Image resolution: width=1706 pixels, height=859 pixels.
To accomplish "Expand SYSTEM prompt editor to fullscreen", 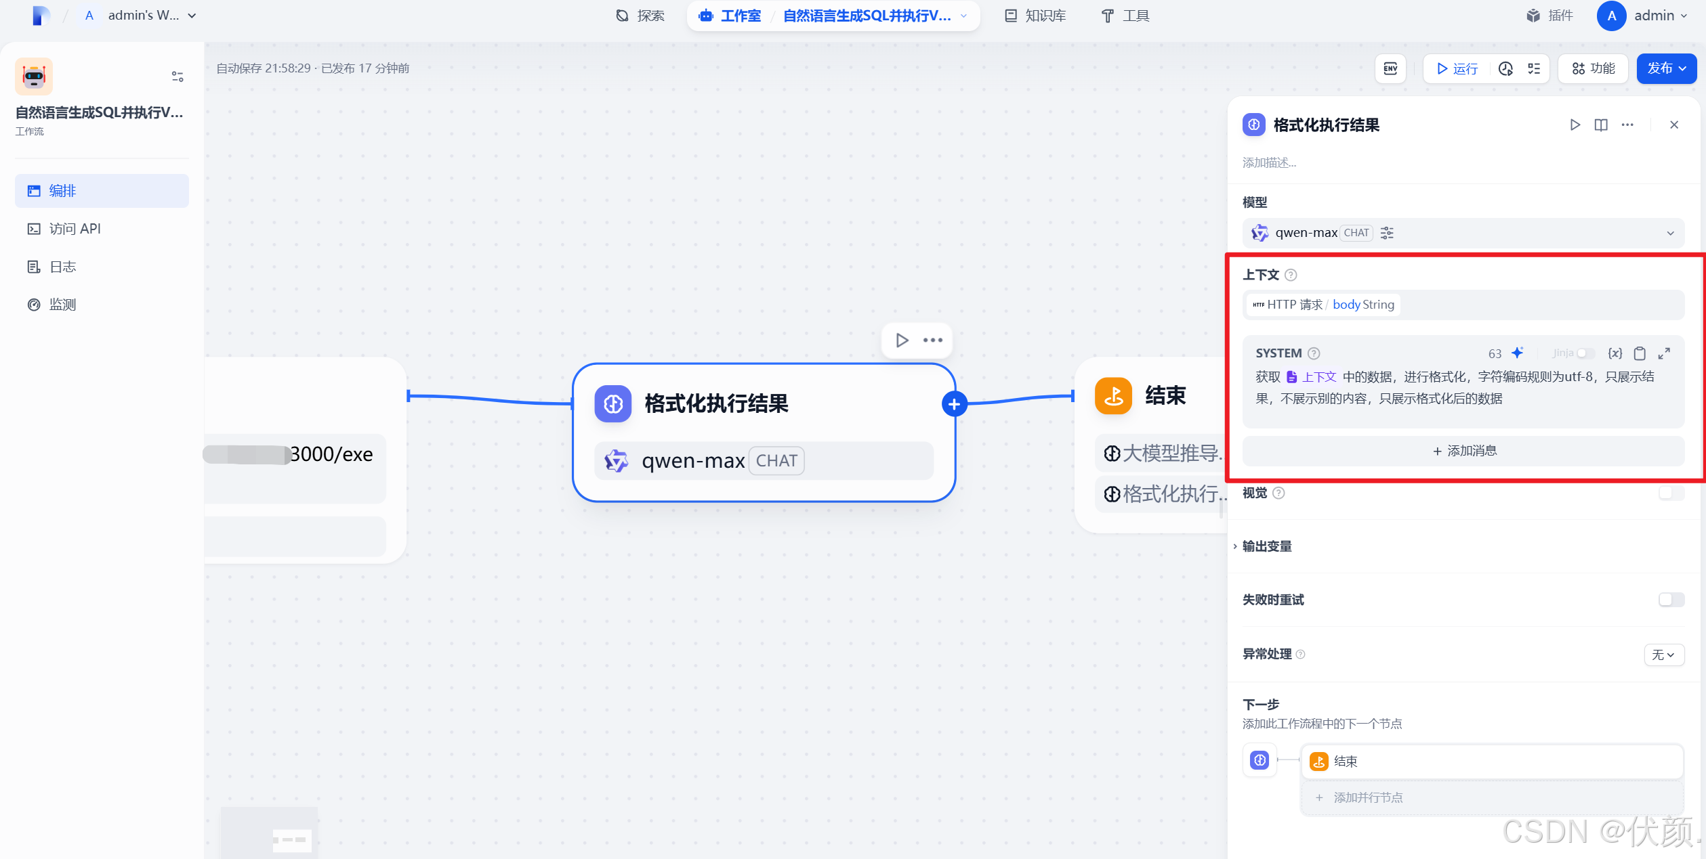I will tap(1664, 353).
